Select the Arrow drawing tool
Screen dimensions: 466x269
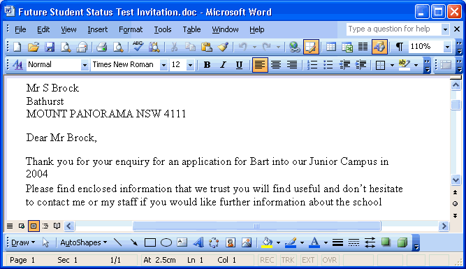pyautogui.click(x=134, y=242)
